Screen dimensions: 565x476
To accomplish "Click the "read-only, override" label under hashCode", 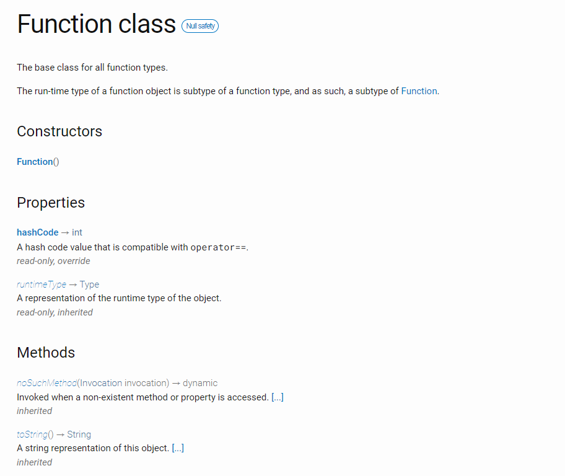I will coord(53,261).
